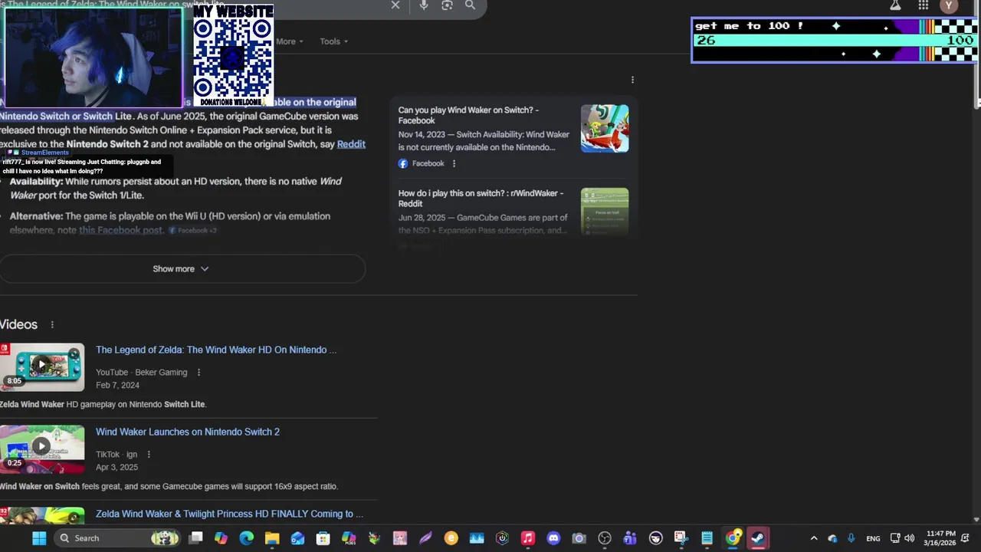Open options for Beker Gaming video
Viewport: 981px width, 552px height.
pyautogui.click(x=198, y=373)
